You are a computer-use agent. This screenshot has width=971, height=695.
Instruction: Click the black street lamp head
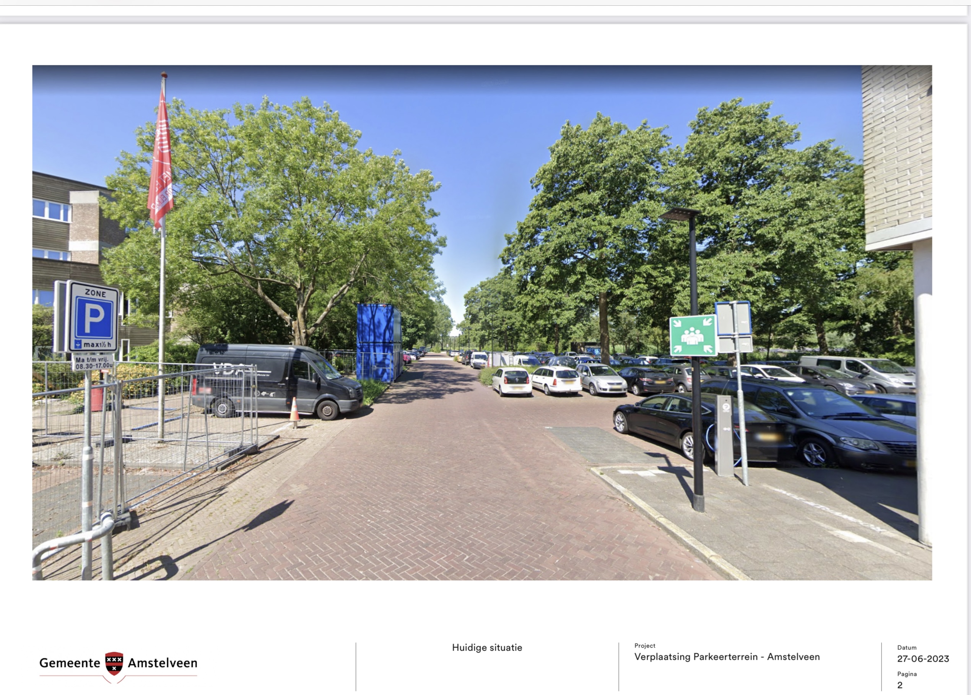coord(680,214)
